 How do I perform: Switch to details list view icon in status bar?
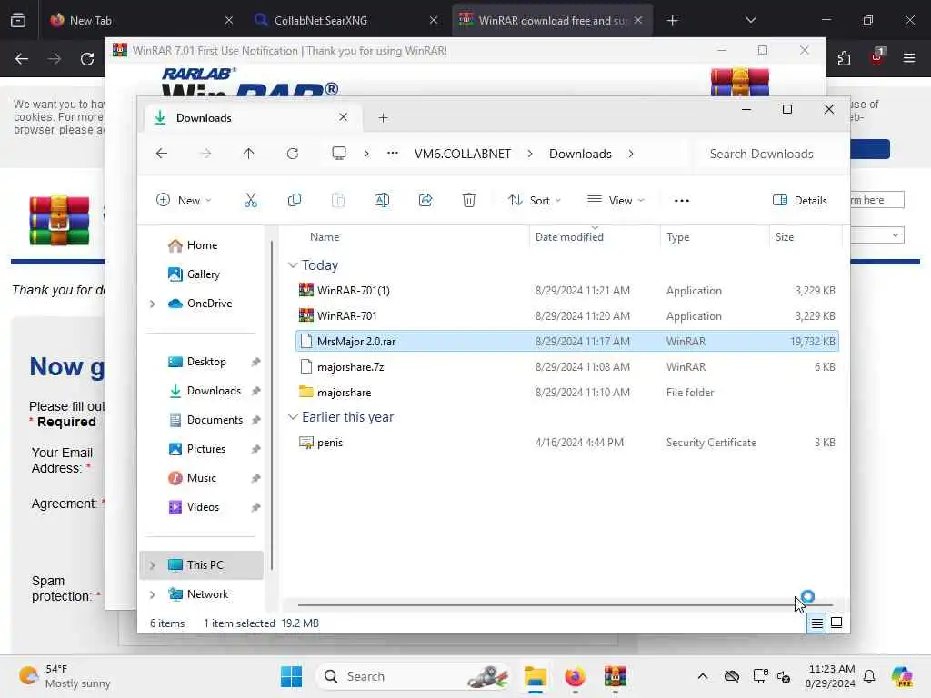pos(816,623)
